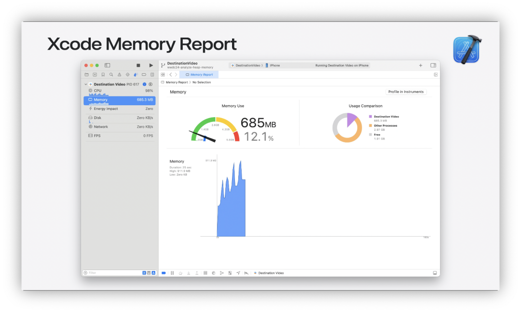Open the Report navigator
The width and height of the screenshot is (521, 312).
pos(152,75)
